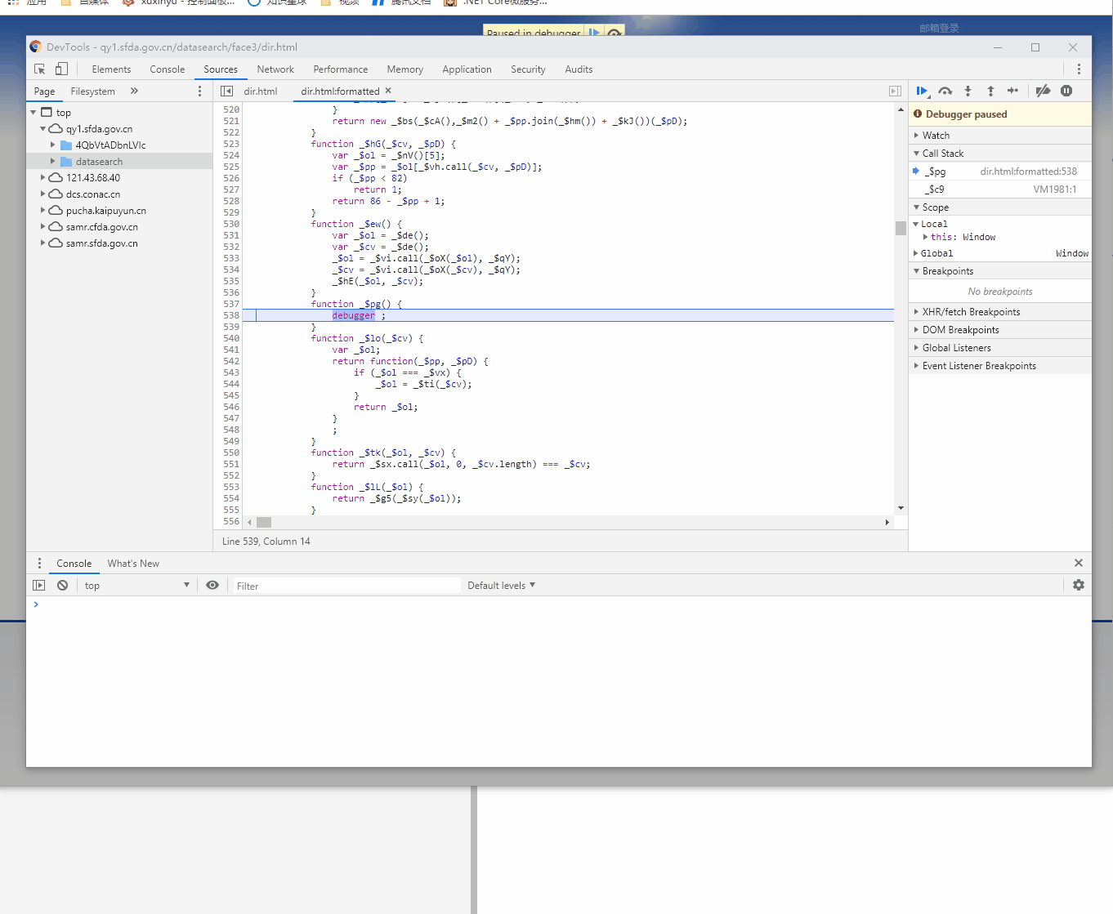Resume from the page overlay play button
The width and height of the screenshot is (1113, 914).
(x=594, y=33)
